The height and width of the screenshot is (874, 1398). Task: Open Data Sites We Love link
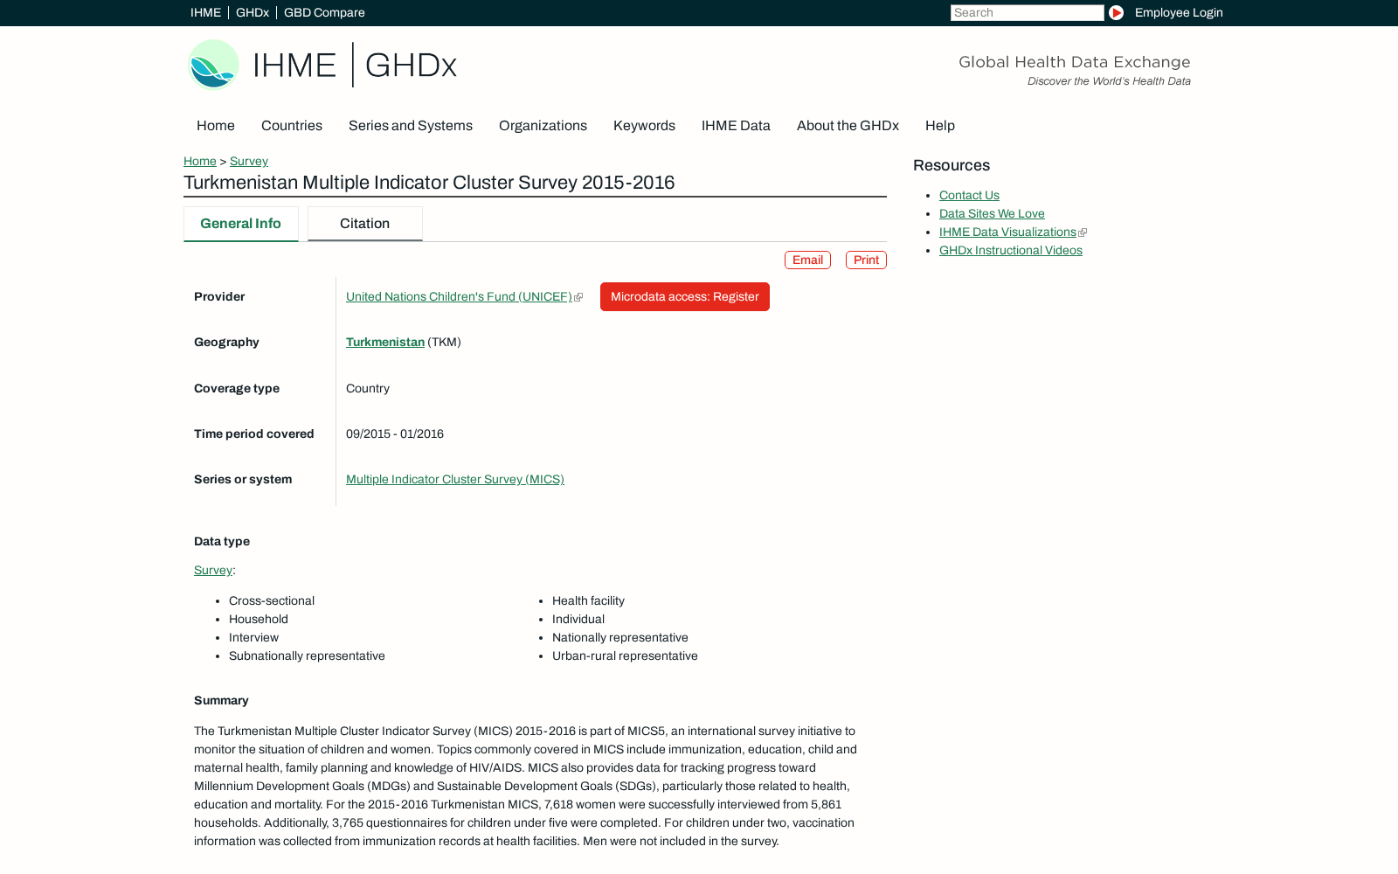coord(992,214)
